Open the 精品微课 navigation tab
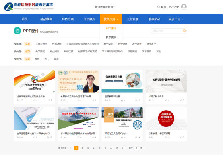This screenshot has height=155, width=223. click(x=46, y=19)
